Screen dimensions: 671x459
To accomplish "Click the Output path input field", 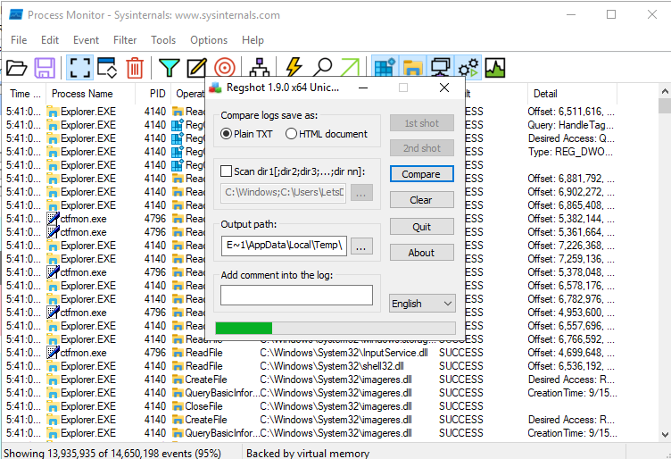I will (x=284, y=246).
